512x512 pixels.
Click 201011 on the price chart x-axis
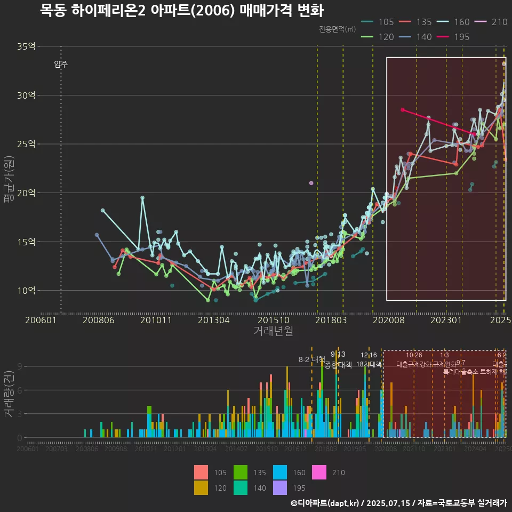click(156, 320)
